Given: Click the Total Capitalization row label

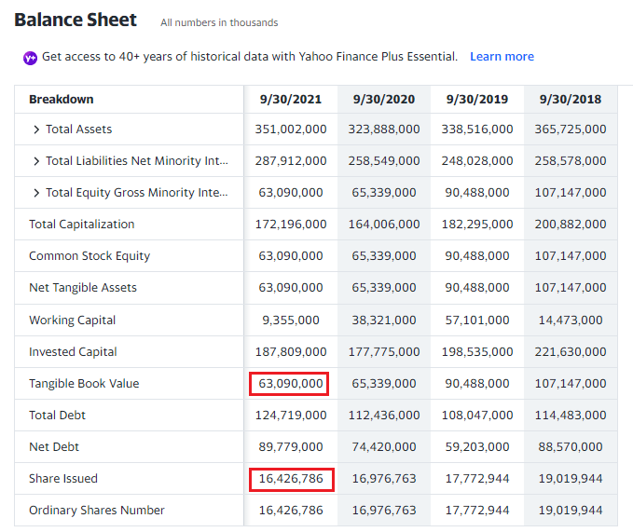Looking at the screenshot, I should 82,225.
